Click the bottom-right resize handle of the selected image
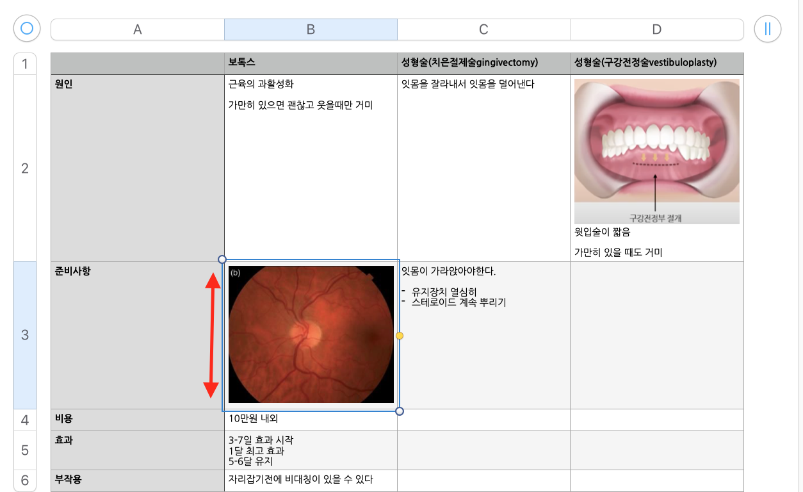 [x=400, y=411]
